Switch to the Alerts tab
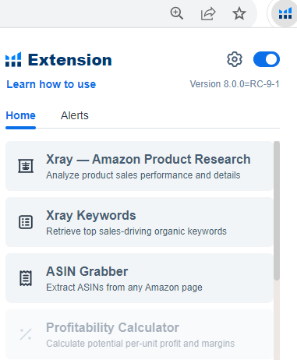297x360 pixels. pyautogui.click(x=75, y=115)
